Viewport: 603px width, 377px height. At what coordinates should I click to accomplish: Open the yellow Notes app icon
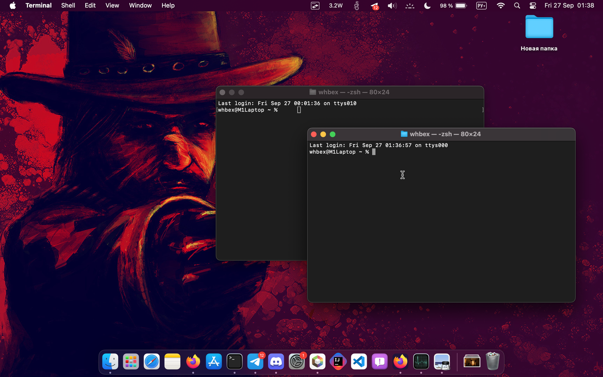point(172,362)
